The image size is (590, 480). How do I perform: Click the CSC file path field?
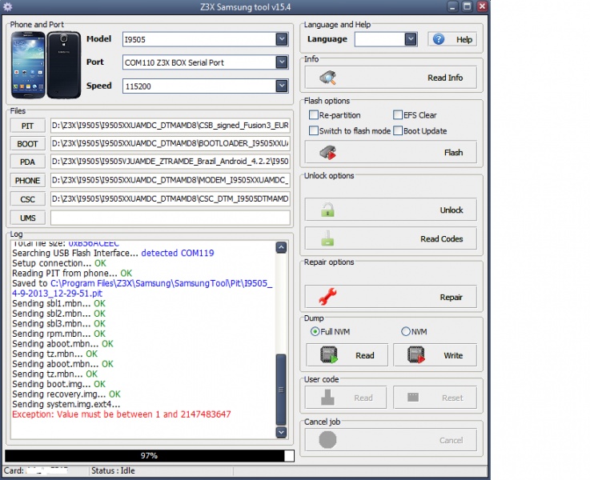coord(170,199)
